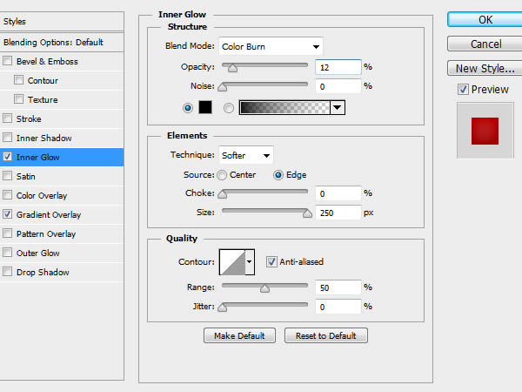Viewport: 522px width, 392px height.
Task: Open the gradient picker arrow
Action: click(x=338, y=108)
